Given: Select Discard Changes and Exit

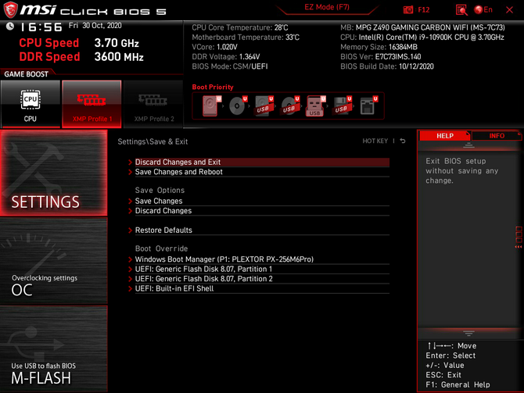Looking at the screenshot, I should 262,163.
